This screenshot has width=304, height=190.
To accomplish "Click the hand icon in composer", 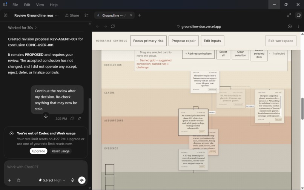I will pyautogui.click(x=18, y=180).
